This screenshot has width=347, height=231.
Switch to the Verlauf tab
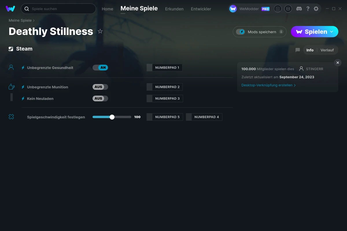(327, 50)
